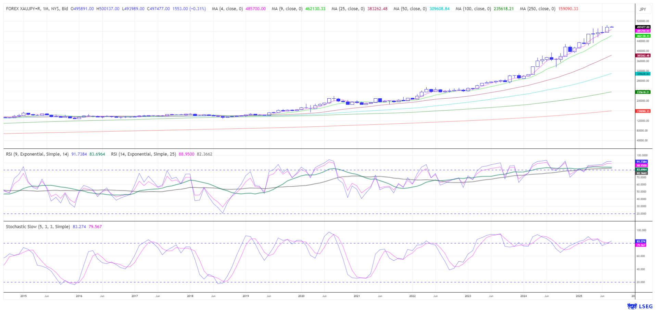This screenshot has height=310, width=656.
Task: Click the red 159090.33 MA price tag
Action: tap(643, 111)
